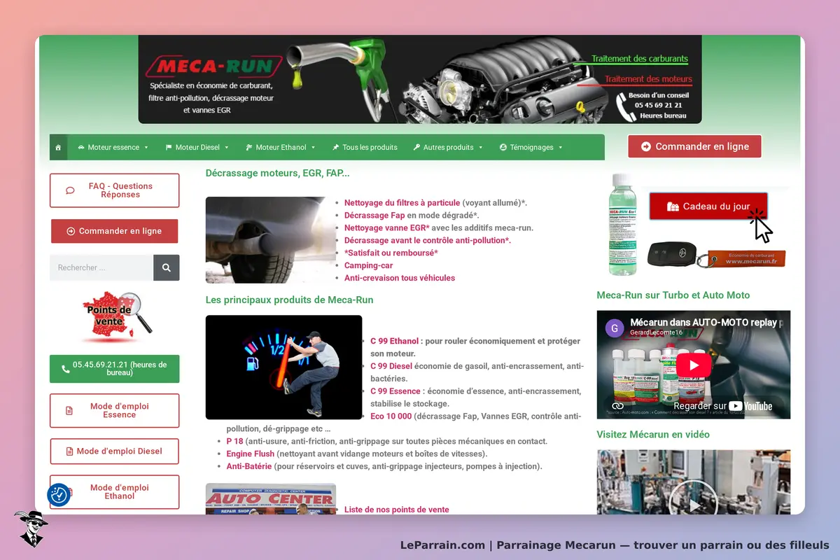Open the Satisfait ou remboursé link
Screen dimensions: 840x560
coord(391,253)
